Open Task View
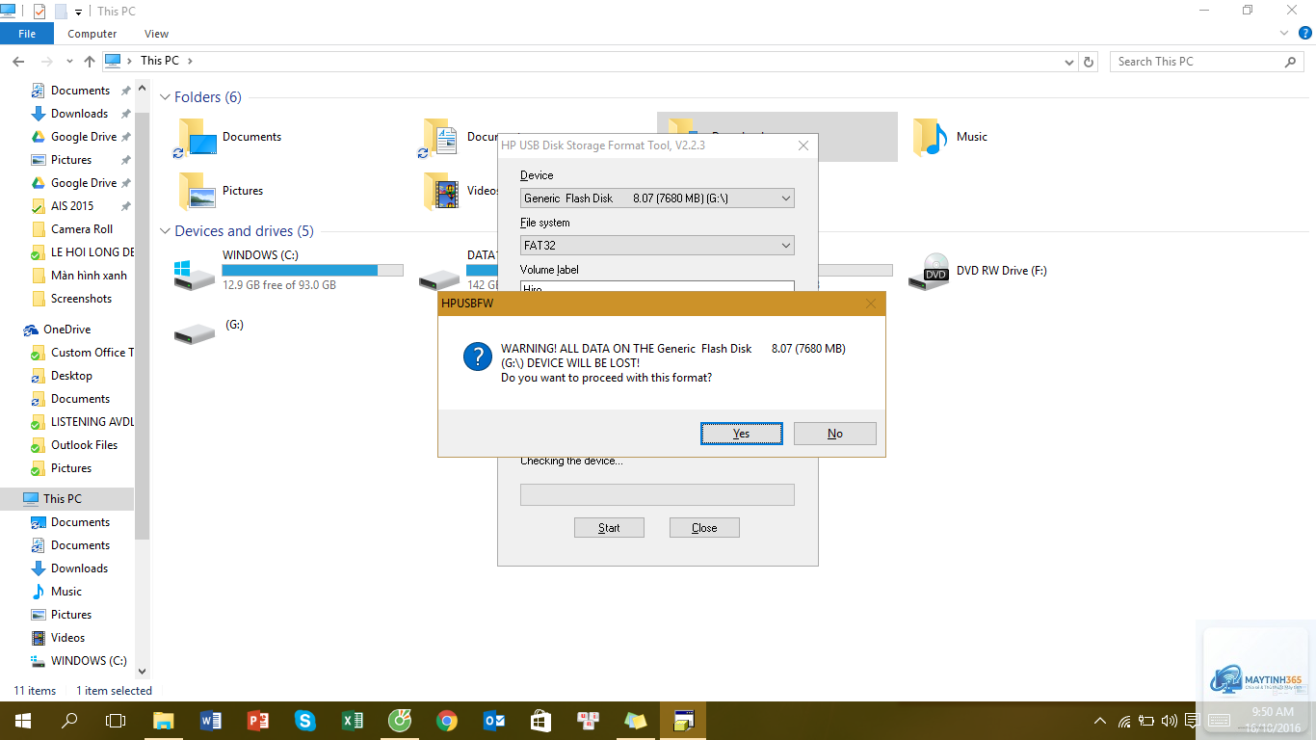 pyautogui.click(x=116, y=721)
